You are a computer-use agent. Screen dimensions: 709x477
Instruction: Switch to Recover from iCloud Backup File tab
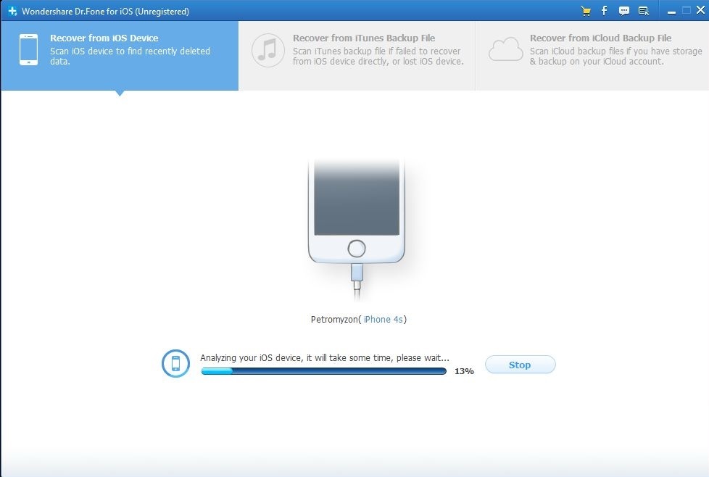click(x=592, y=56)
